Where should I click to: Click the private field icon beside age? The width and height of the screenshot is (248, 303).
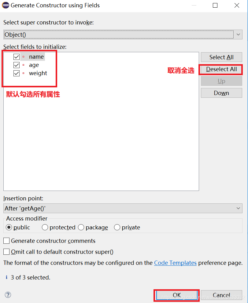[24, 65]
